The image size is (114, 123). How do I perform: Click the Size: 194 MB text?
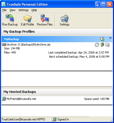pos(12,48)
